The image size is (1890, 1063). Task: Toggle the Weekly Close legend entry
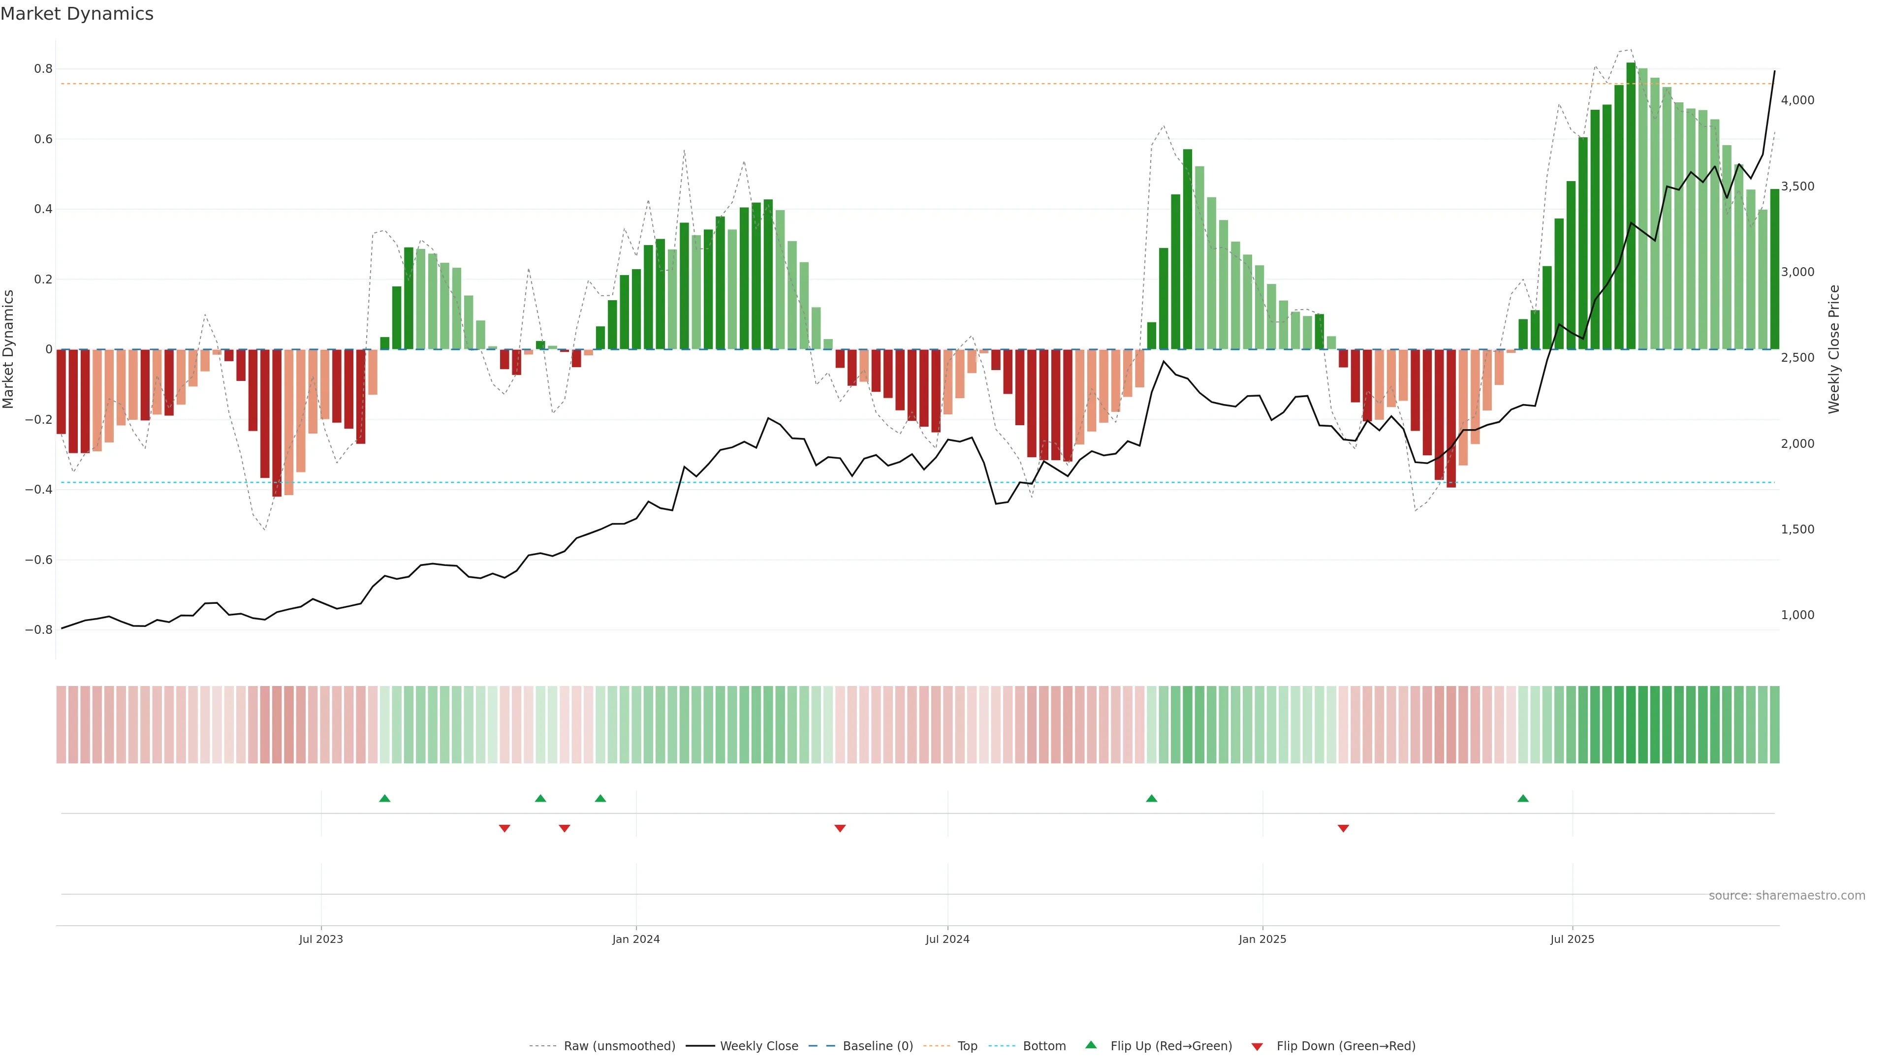758,1046
